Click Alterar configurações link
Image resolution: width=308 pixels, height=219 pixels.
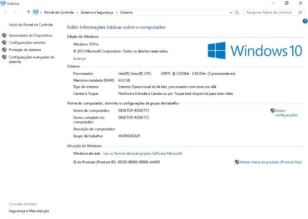pyautogui.click(x=286, y=113)
